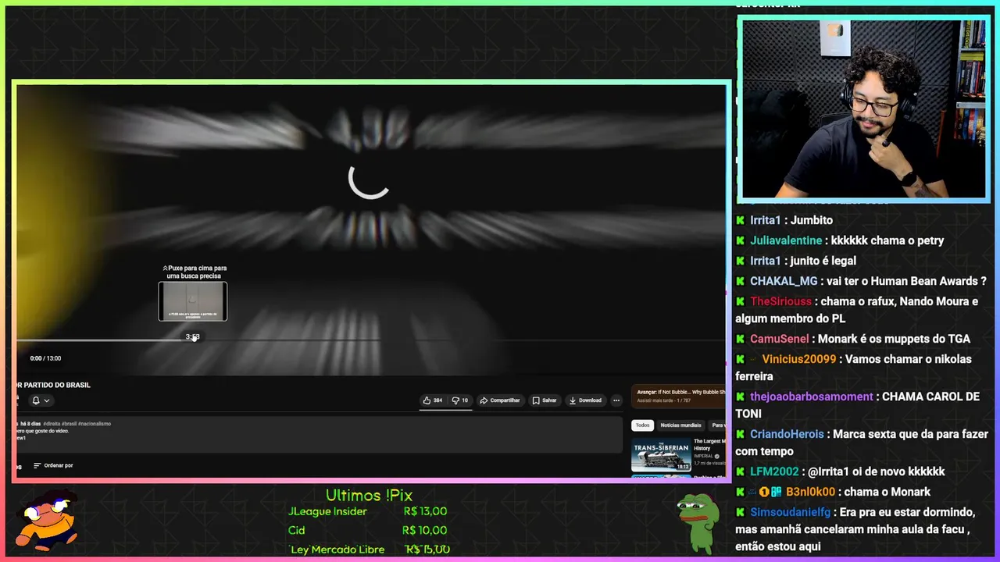1000x562 pixels.
Task: Click username B3nl0k00 in chat
Action: (810, 492)
